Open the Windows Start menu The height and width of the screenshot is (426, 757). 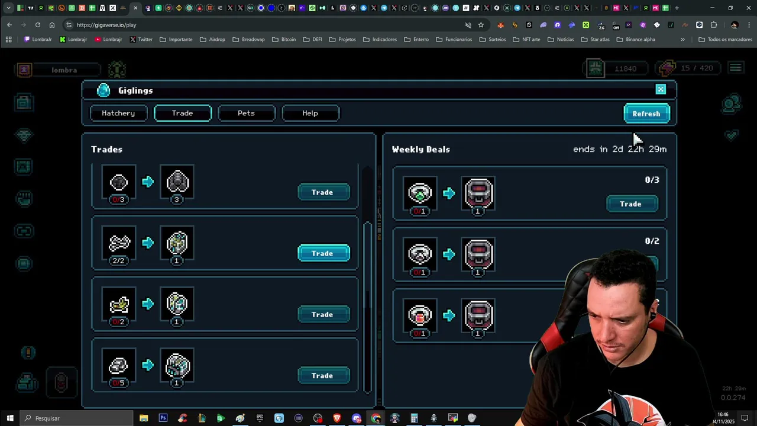[10, 418]
